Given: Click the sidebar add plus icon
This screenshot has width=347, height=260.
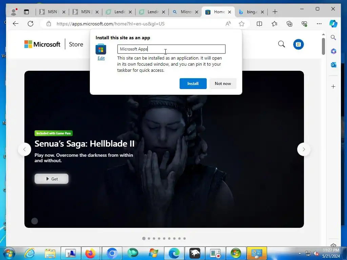Looking at the screenshot, I should (x=333, y=86).
